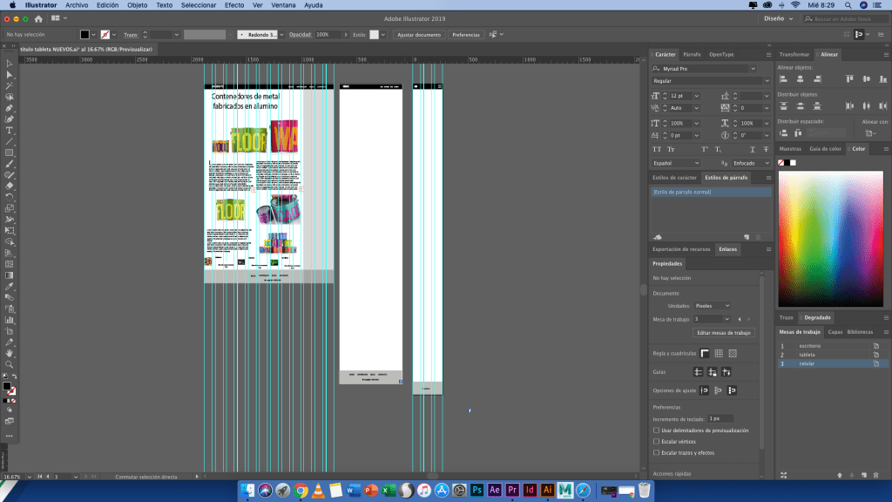The image size is (892, 502).
Task: Open the Objeto menu
Action: (137, 5)
